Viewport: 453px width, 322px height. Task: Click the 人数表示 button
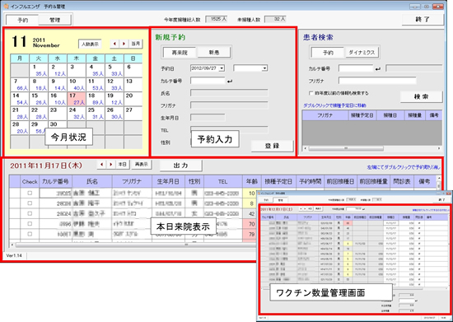90,44
